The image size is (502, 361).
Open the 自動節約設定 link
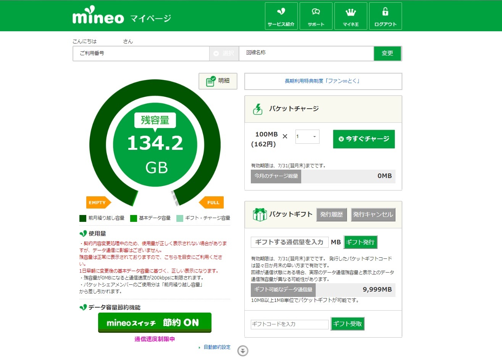click(x=217, y=347)
